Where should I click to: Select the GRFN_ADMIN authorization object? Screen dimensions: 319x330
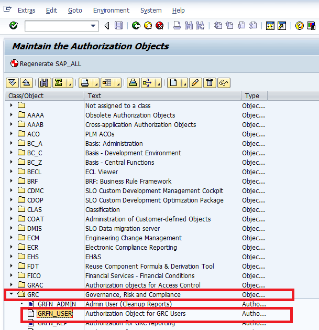(x=57, y=304)
